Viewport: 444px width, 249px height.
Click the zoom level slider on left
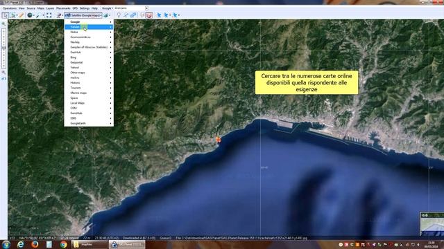coord(3,48)
